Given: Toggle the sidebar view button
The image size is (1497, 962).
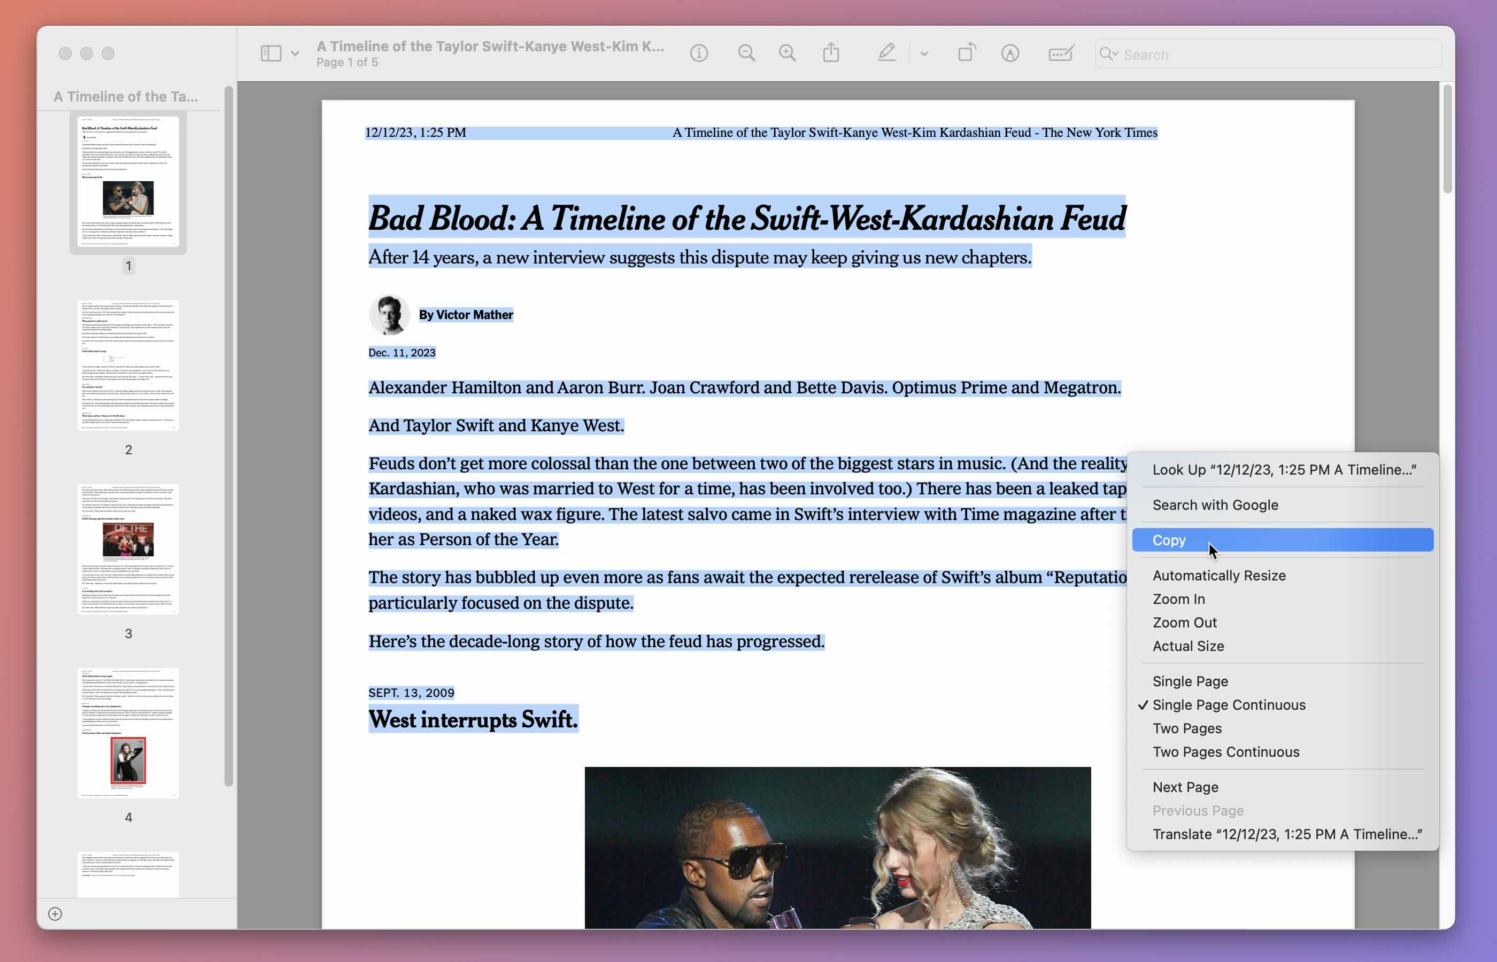Looking at the screenshot, I should coord(271,54).
